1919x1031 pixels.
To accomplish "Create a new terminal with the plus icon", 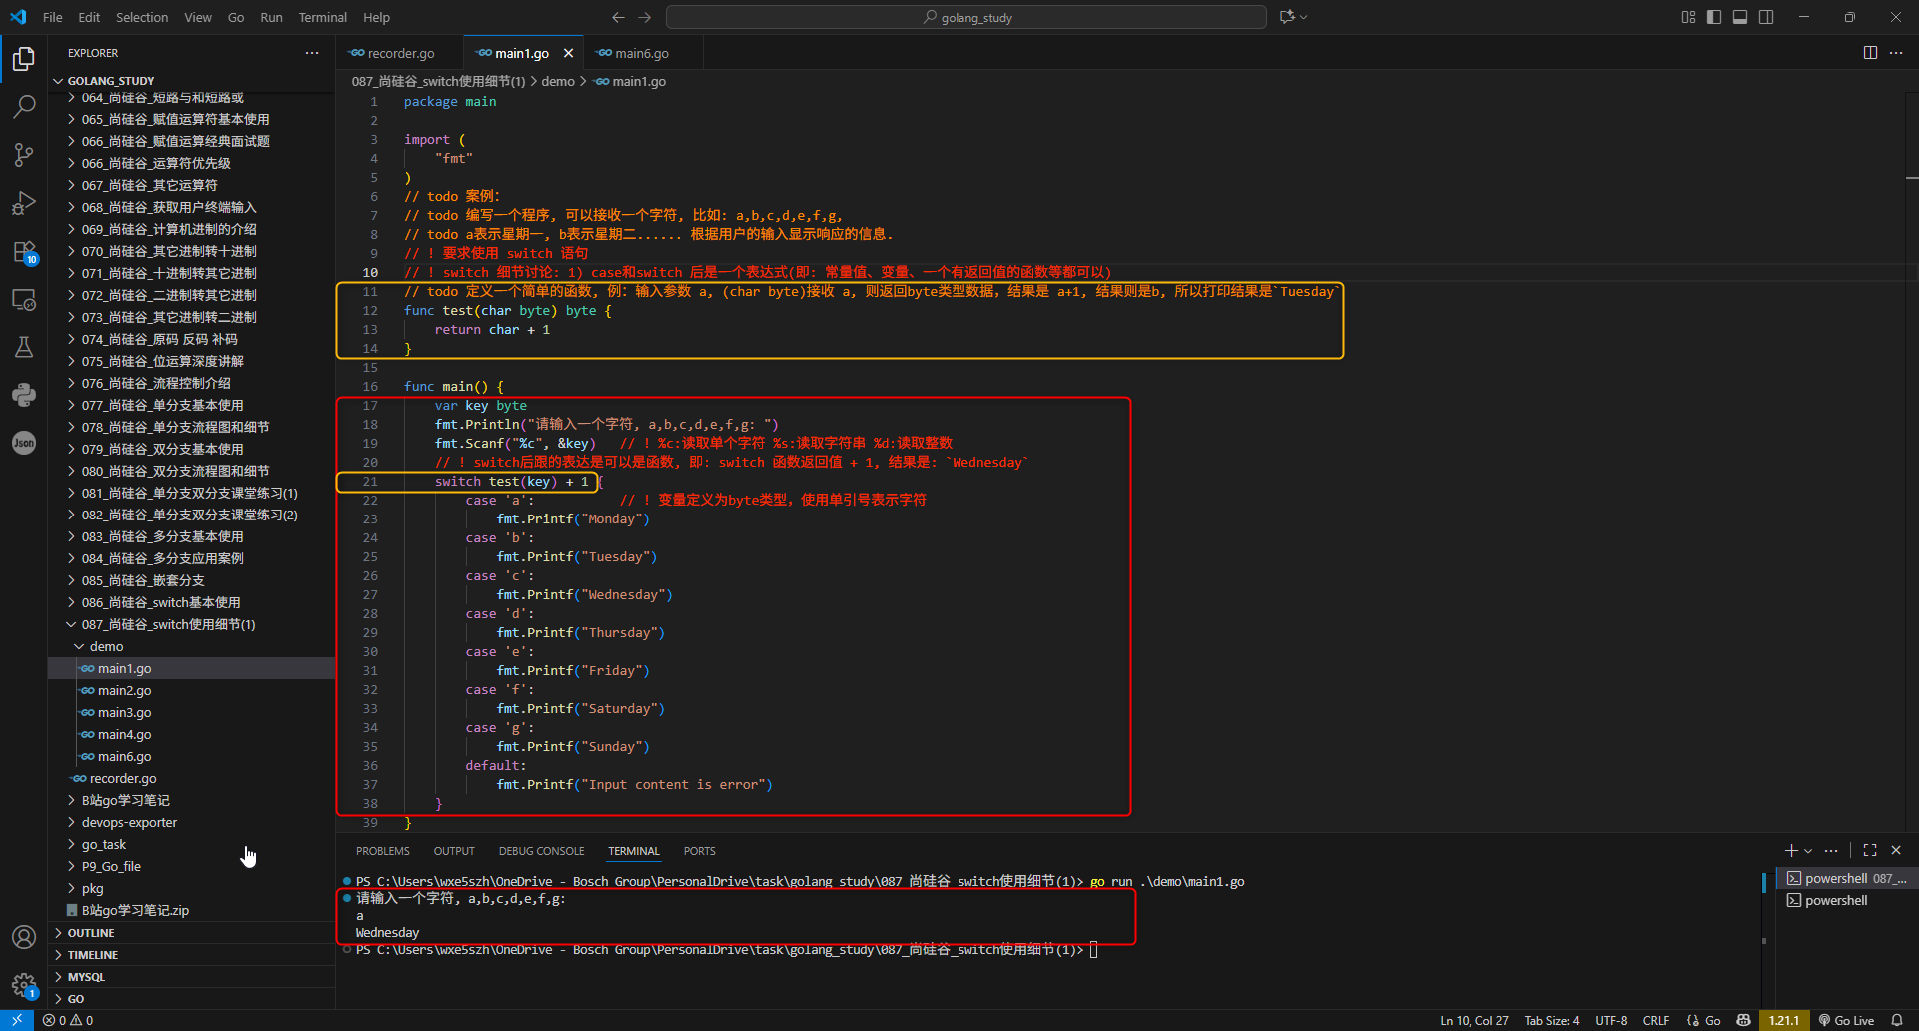I will point(1791,851).
